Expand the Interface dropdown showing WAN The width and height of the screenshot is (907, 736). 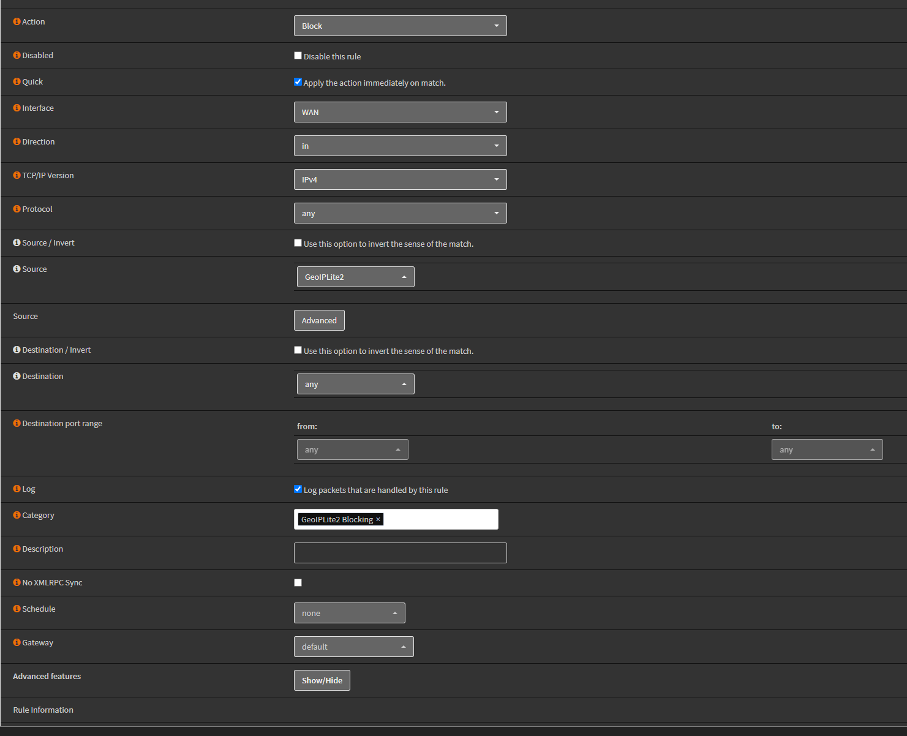400,112
